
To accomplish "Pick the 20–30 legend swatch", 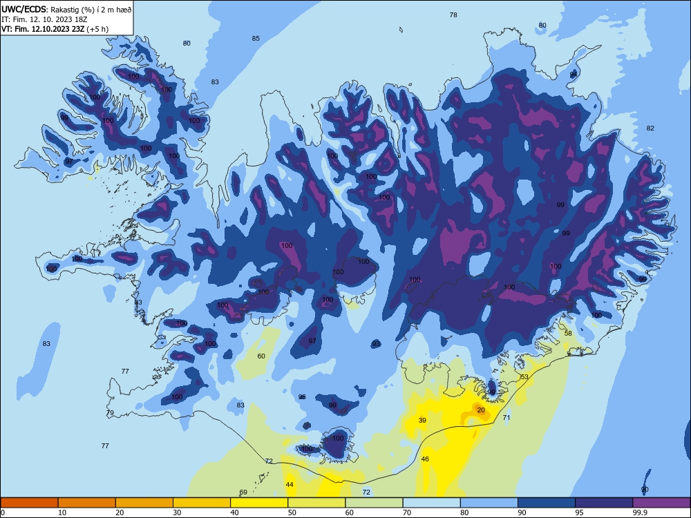I will tap(144, 503).
